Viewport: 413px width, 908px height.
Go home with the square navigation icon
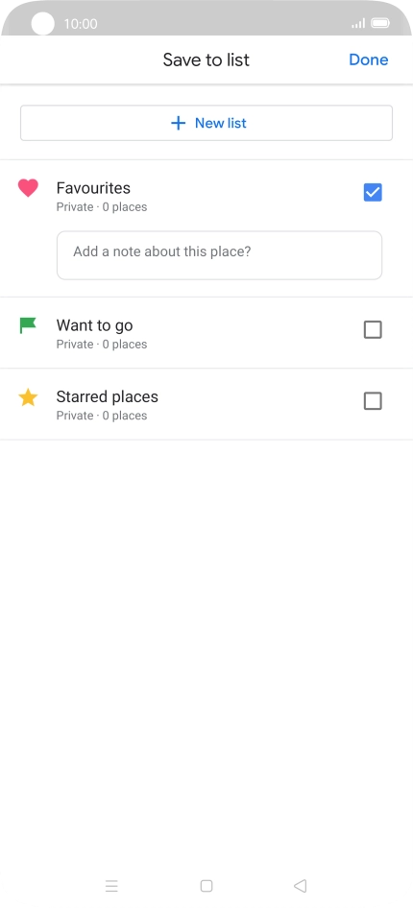click(x=206, y=885)
